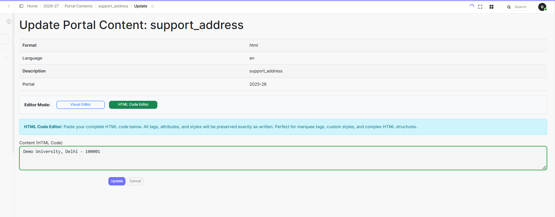
Task: Click the resize handle of content textarea
Action: (544, 167)
